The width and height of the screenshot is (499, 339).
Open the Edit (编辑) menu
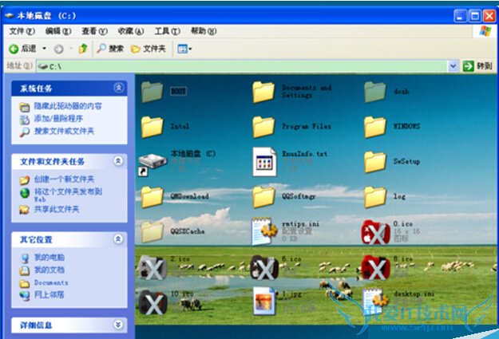pos(58,31)
